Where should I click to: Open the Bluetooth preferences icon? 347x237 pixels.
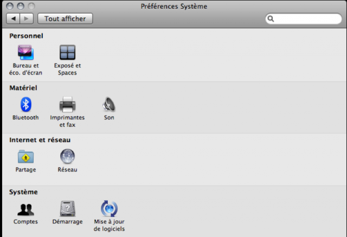[x=26, y=104]
